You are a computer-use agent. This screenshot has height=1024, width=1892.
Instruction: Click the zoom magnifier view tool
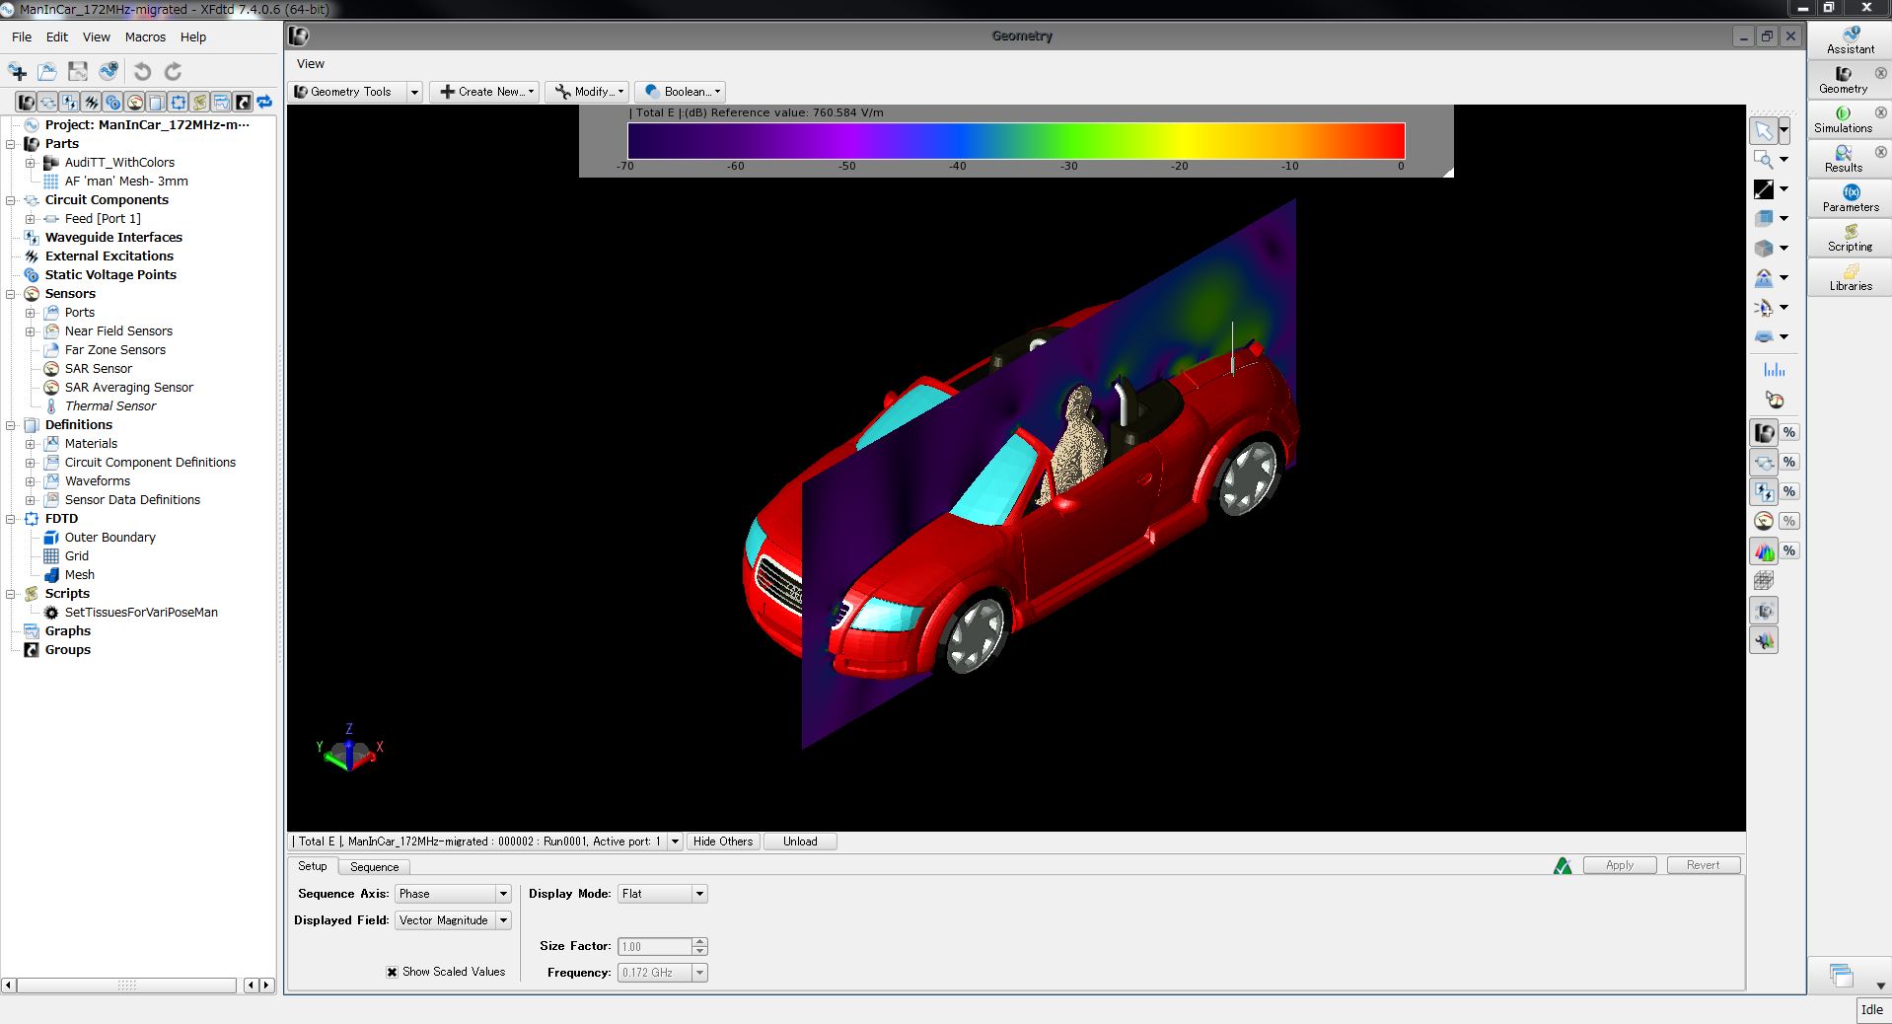click(1764, 160)
